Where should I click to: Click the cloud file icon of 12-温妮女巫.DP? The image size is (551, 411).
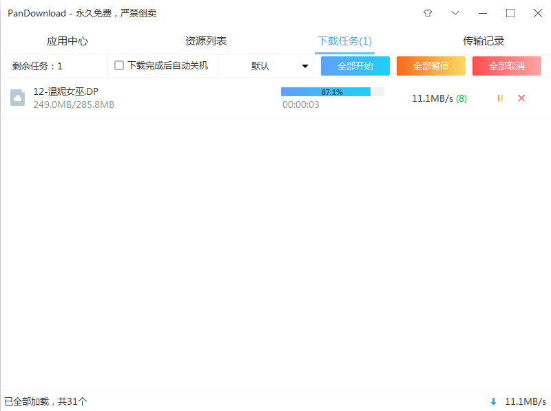(18, 98)
